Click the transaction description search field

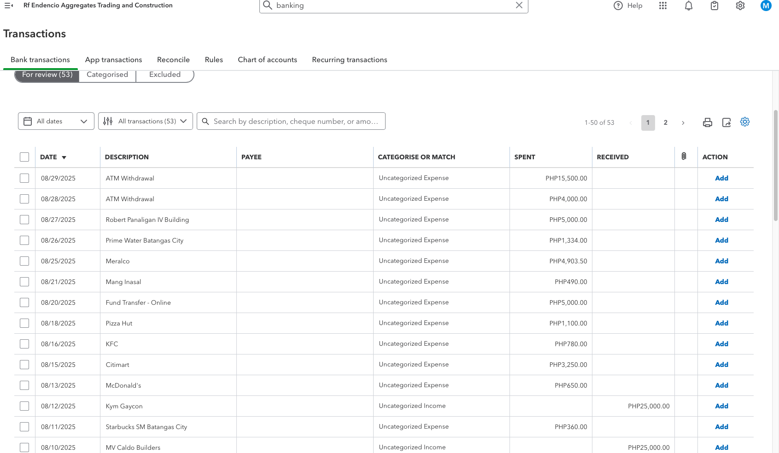pyautogui.click(x=295, y=122)
